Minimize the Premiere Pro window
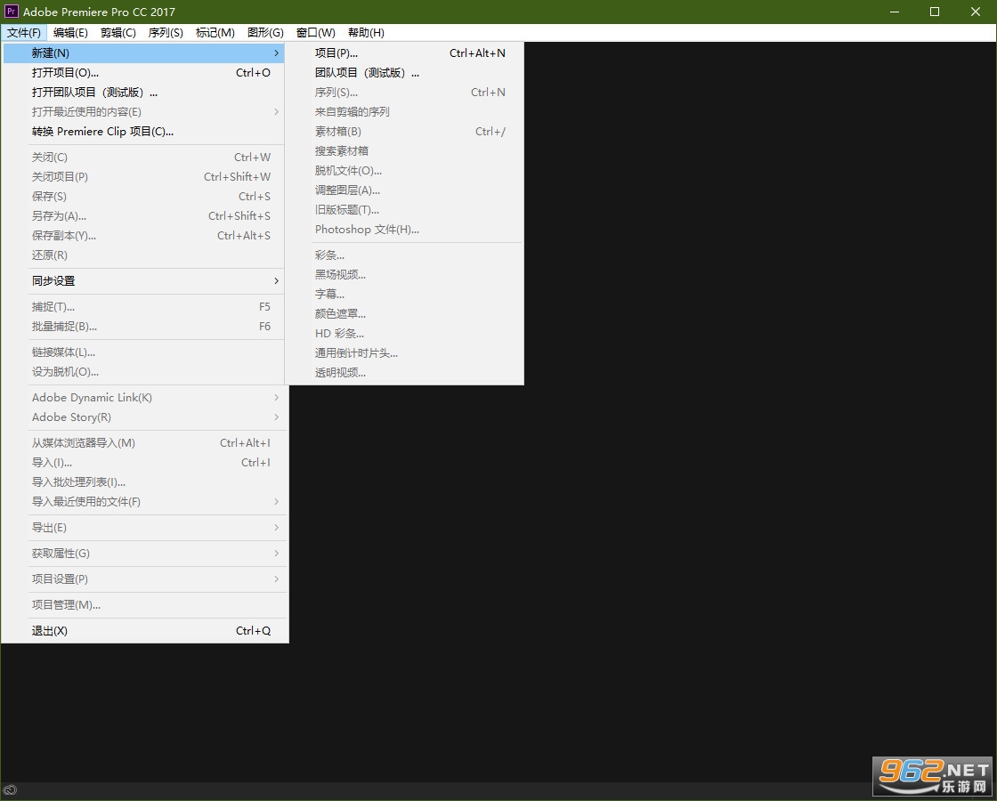 pyautogui.click(x=895, y=12)
